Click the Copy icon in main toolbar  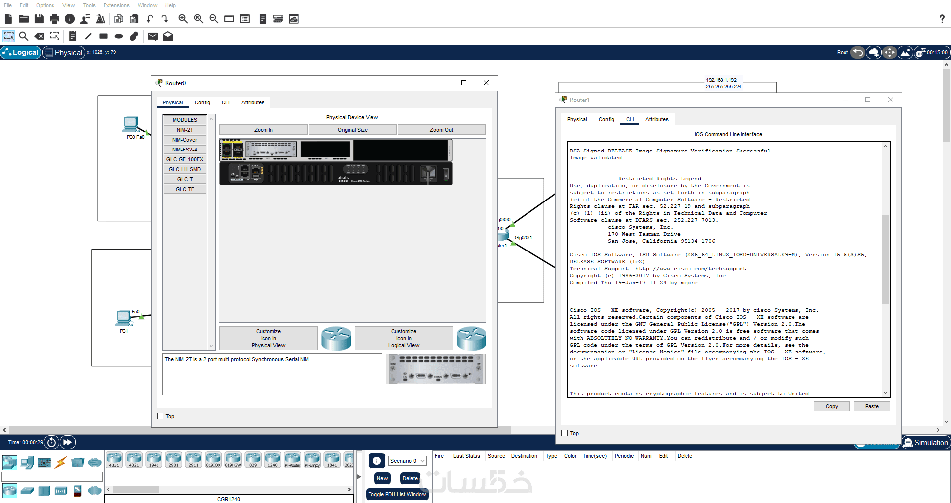click(x=119, y=19)
